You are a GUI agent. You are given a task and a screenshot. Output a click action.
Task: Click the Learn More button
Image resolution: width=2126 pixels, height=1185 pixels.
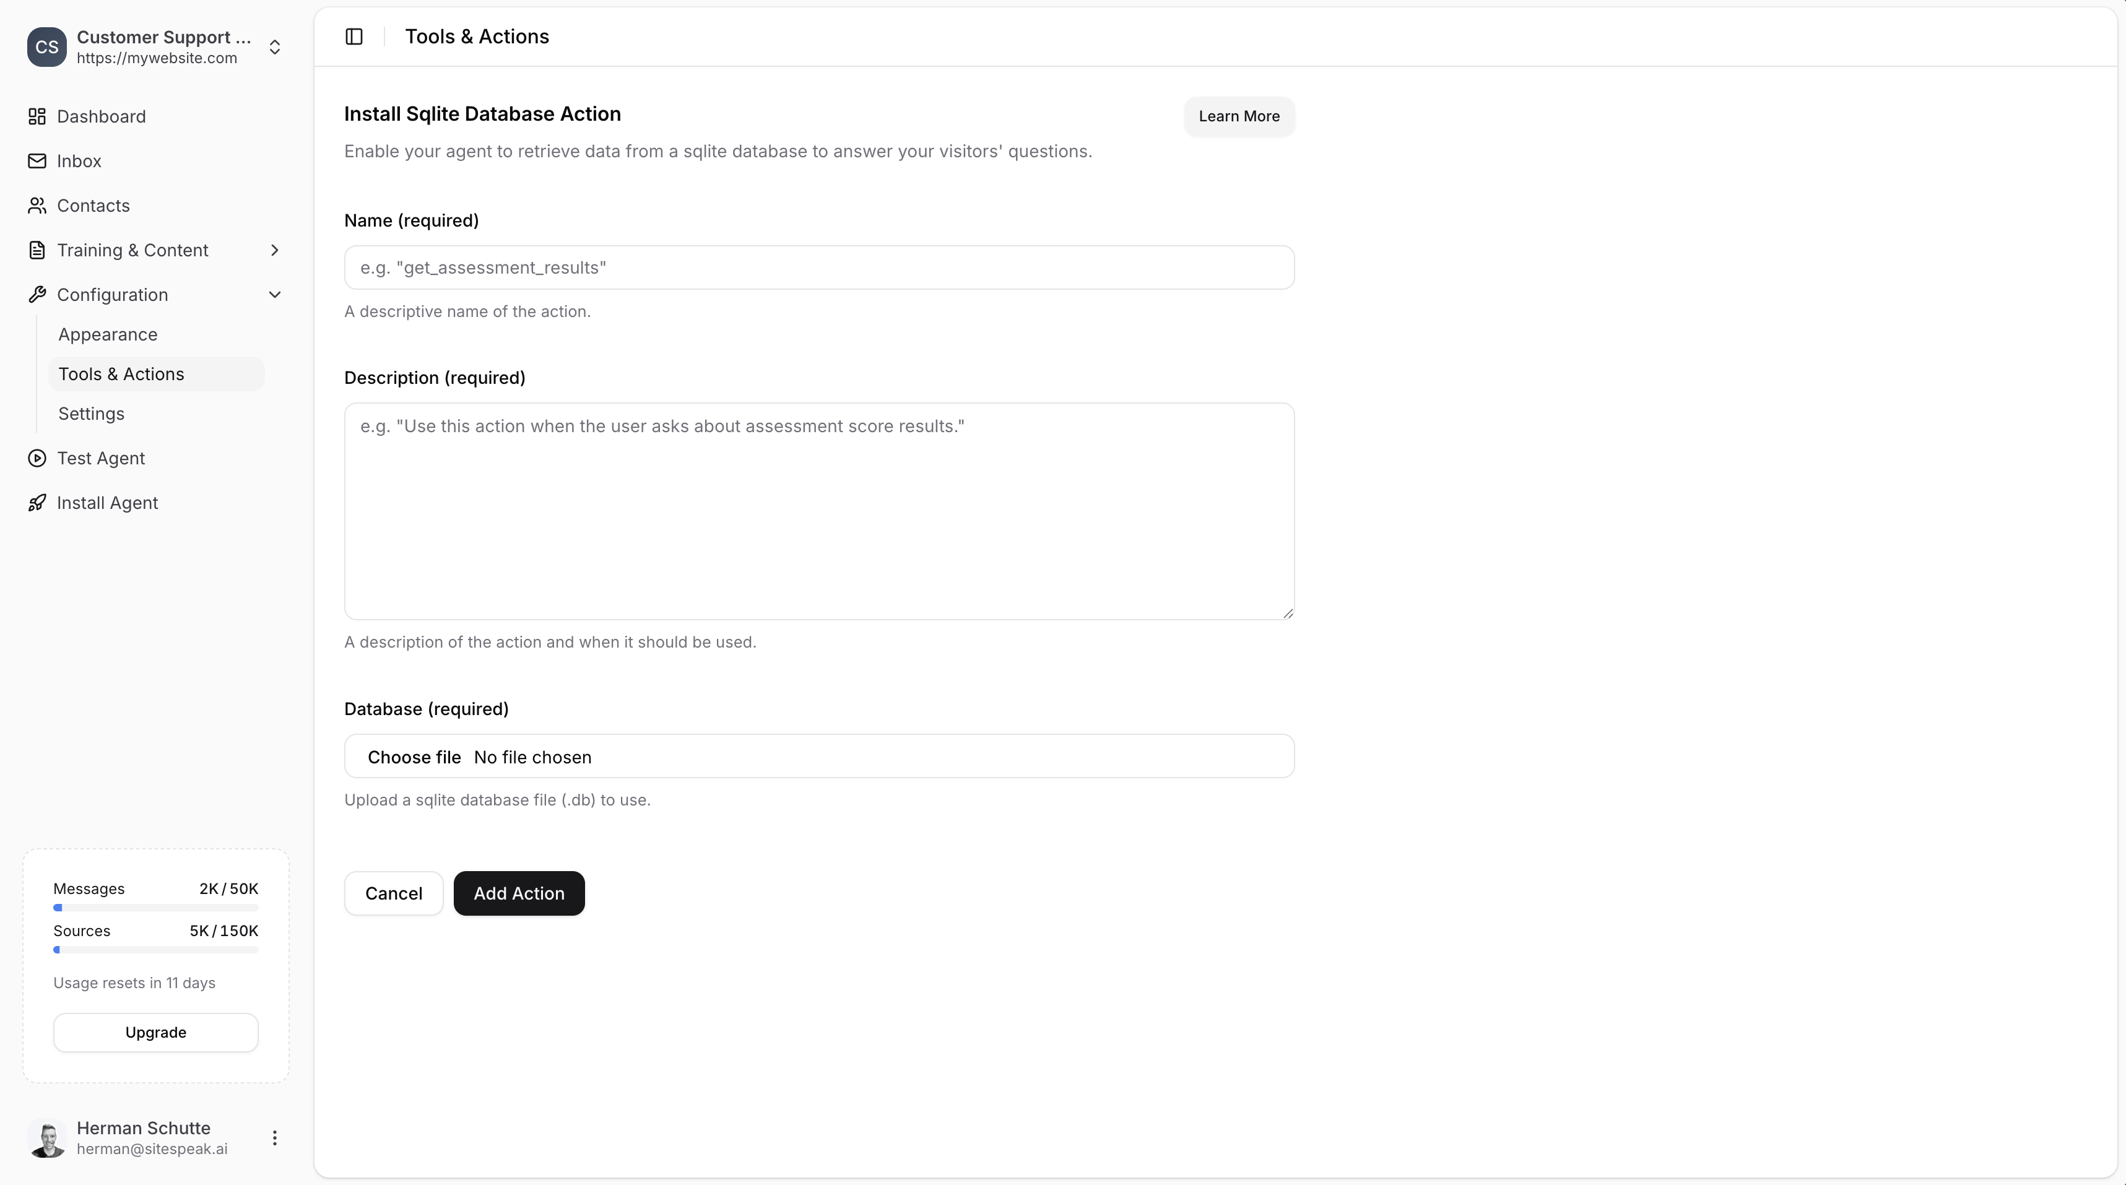pos(1239,116)
